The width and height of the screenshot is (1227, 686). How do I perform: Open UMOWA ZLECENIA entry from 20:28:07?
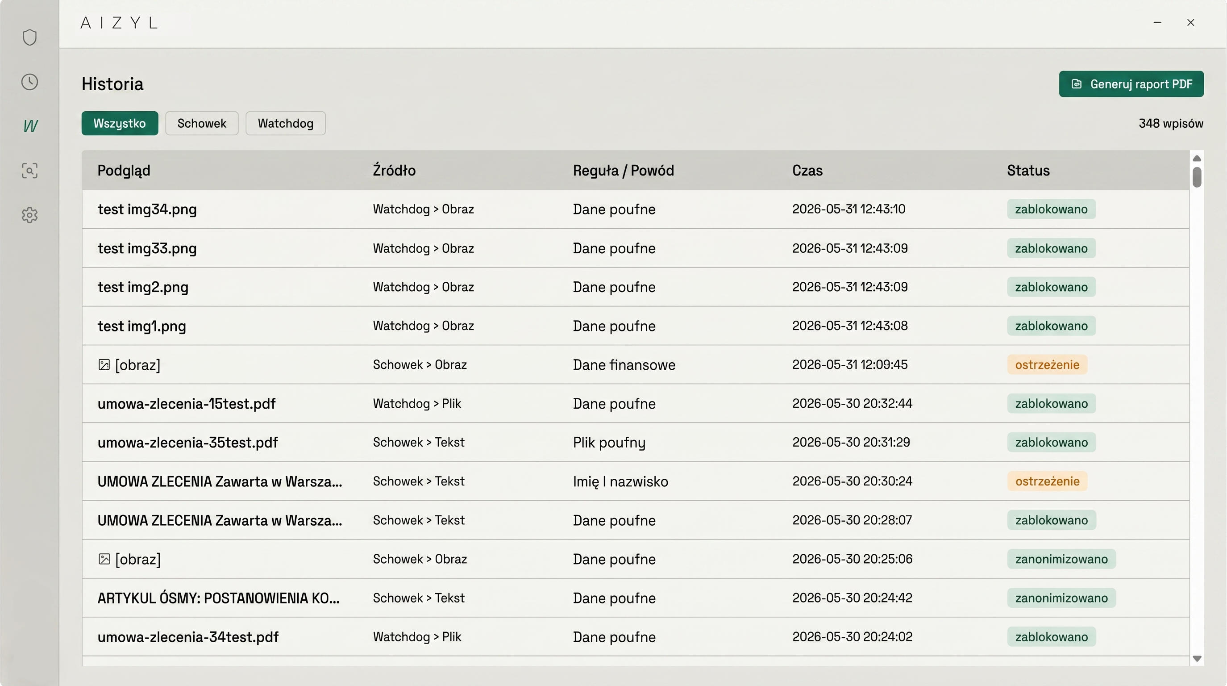pos(220,520)
